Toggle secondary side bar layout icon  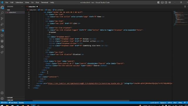click(x=166, y=2)
